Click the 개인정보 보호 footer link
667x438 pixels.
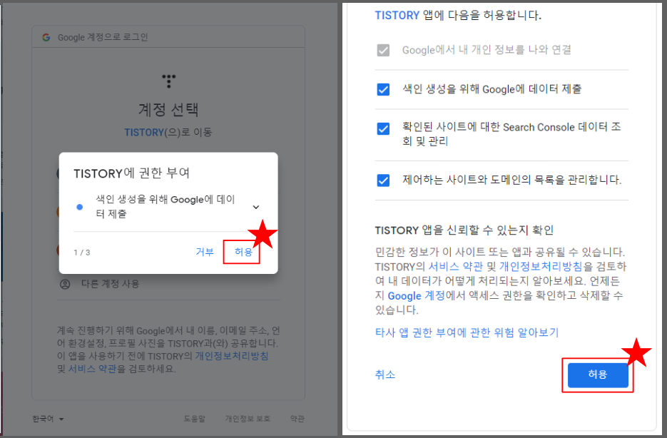coord(248,419)
